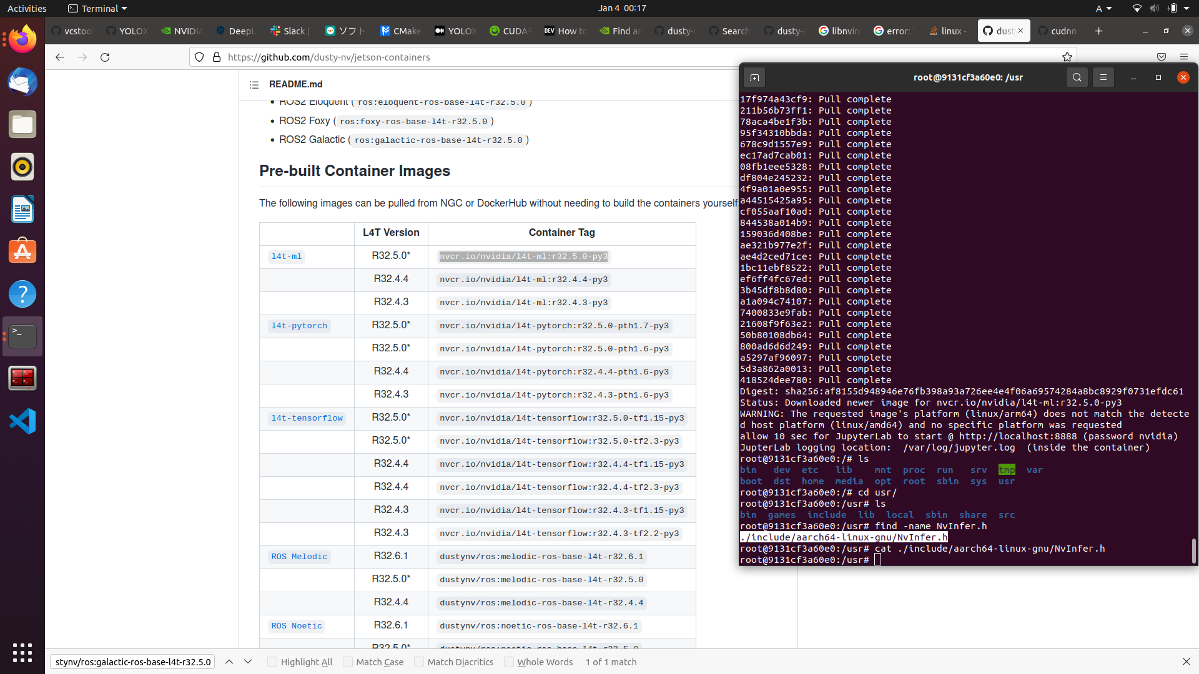
Task: Click the find bar search field
Action: (132, 662)
